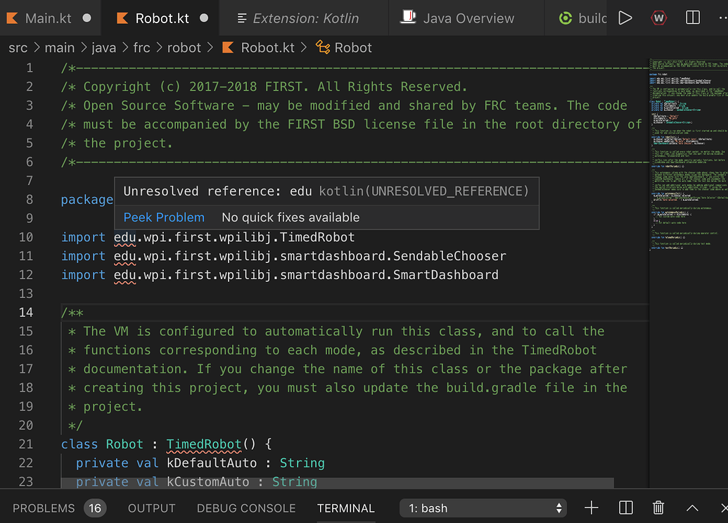Click SendableChooser import on line 11
728x523 pixels.
(449, 256)
